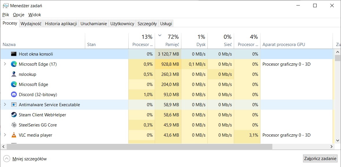The image size is (341, 167).
Task: Click the horizontal scrollbar left arrow
Action: (3, 147)
